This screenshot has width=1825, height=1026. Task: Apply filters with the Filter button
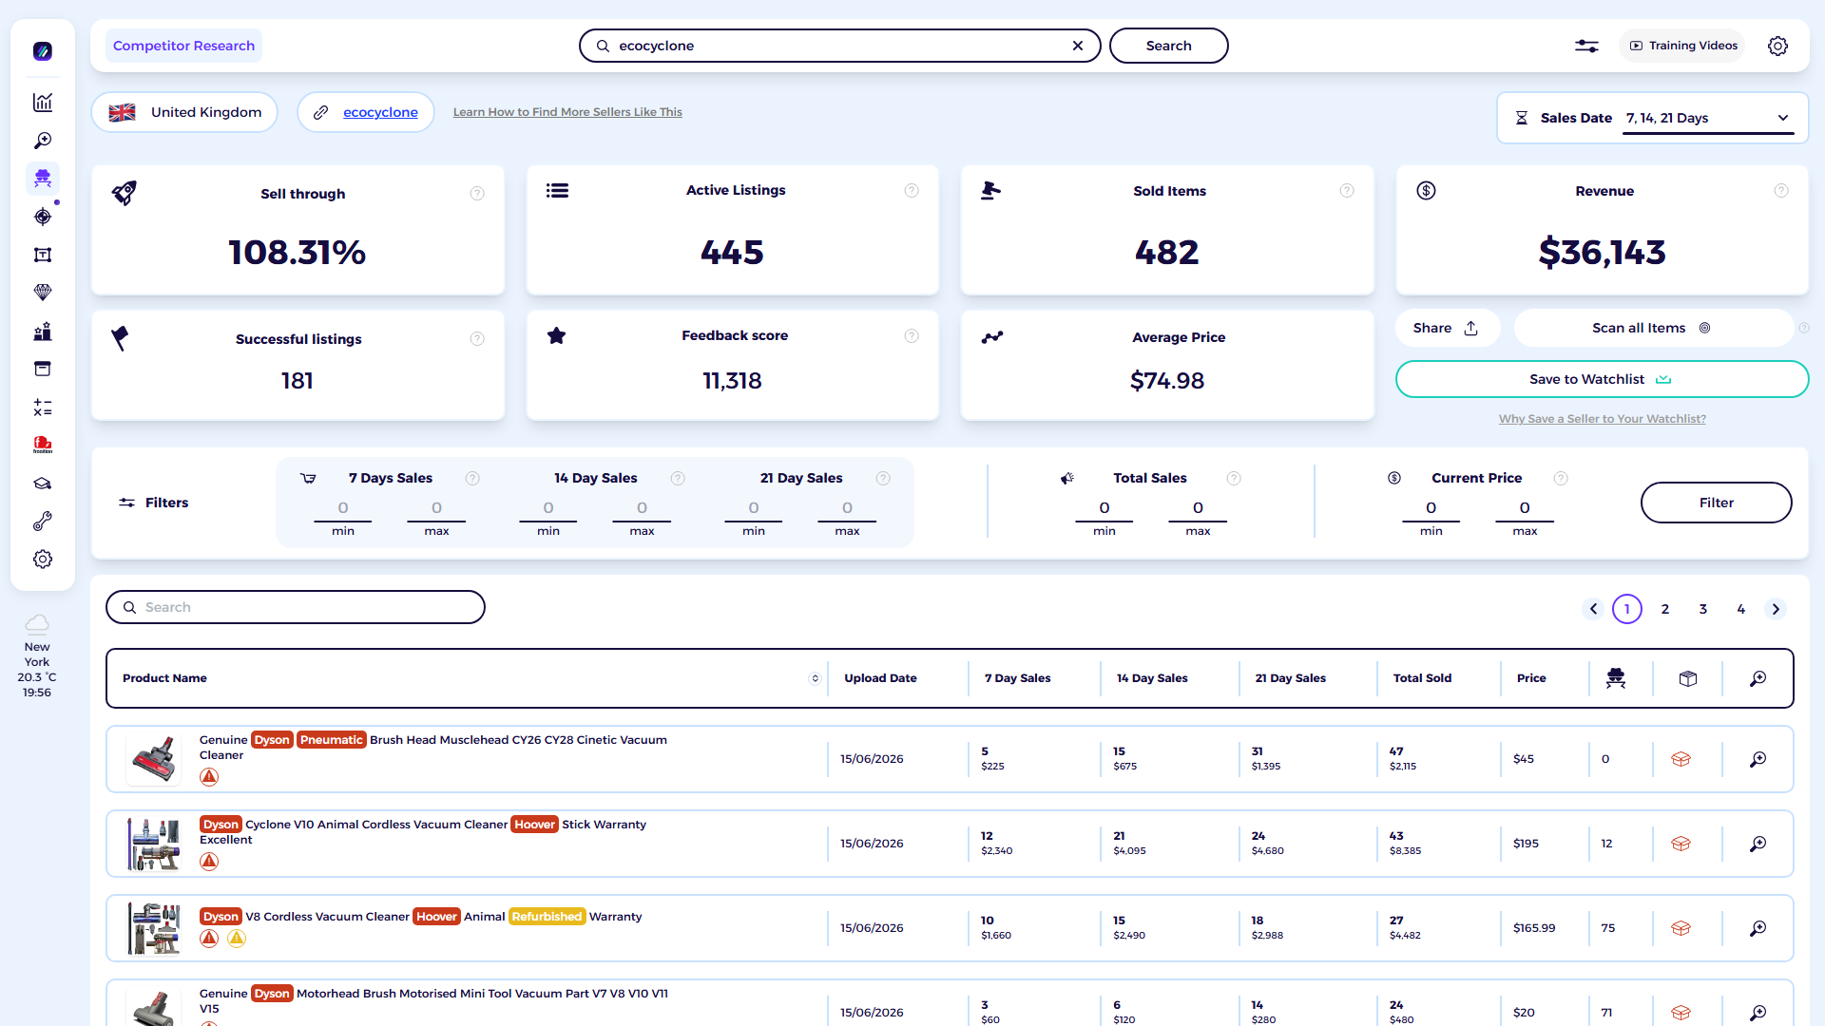(x=1716, y=503)
